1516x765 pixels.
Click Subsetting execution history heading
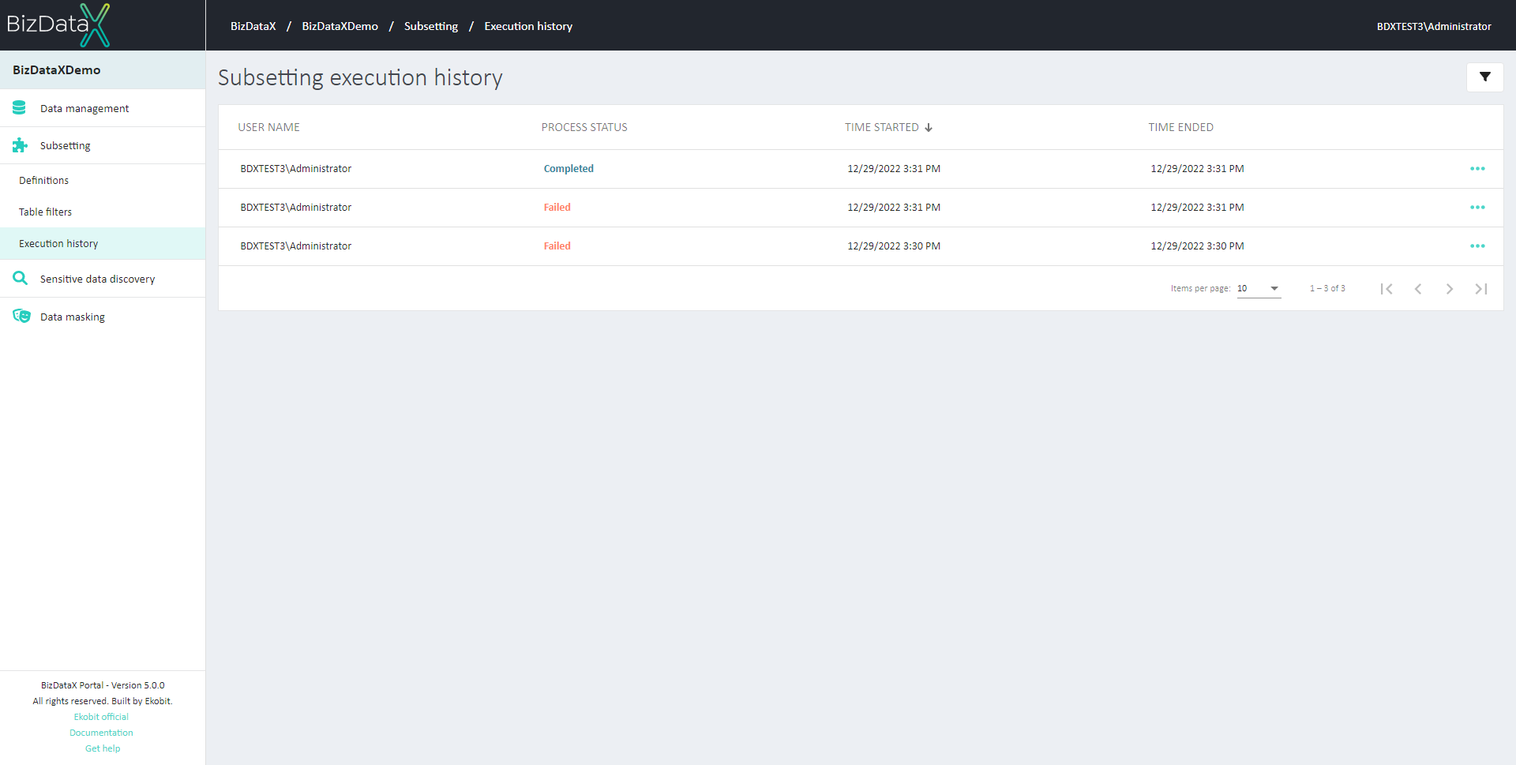click(x=360, y=77)
